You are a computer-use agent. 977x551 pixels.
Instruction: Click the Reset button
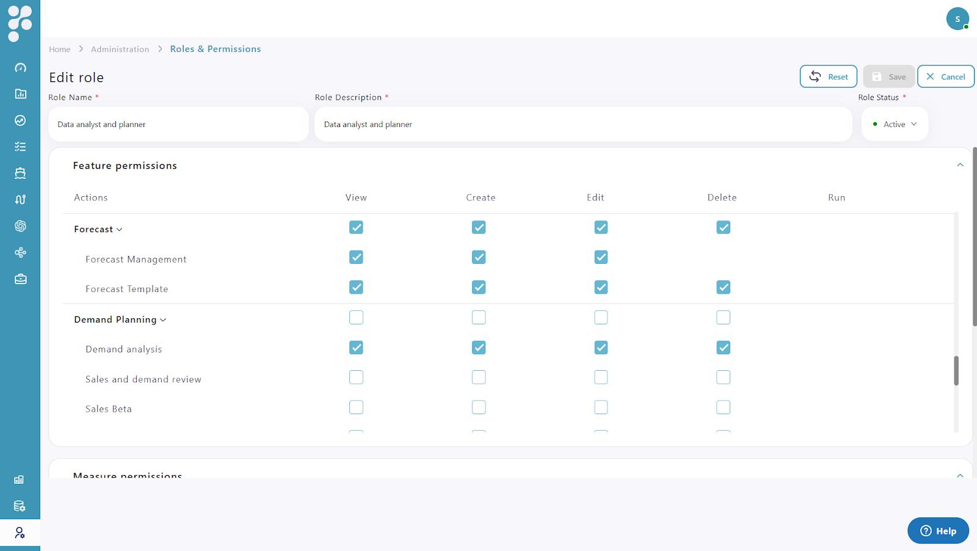[x=829, y=76]
